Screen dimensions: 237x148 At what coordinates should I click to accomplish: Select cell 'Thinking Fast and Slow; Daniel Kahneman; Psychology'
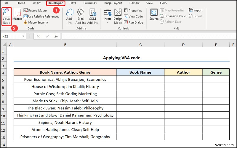pyautogui.click(x=65, y=115)
